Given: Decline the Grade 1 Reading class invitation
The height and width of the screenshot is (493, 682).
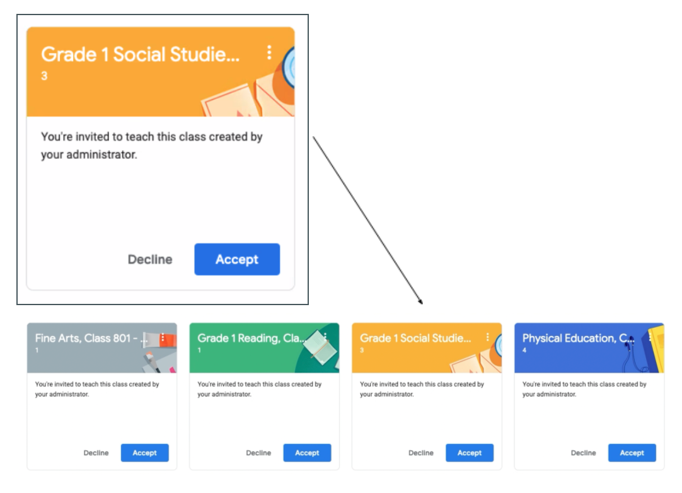Looking at the screenshot, I should click(258, 453).
